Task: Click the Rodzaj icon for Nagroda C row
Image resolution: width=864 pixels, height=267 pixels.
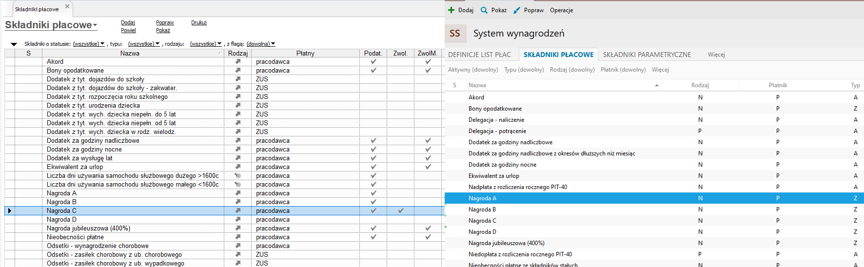Action: [x=238, y=211]
